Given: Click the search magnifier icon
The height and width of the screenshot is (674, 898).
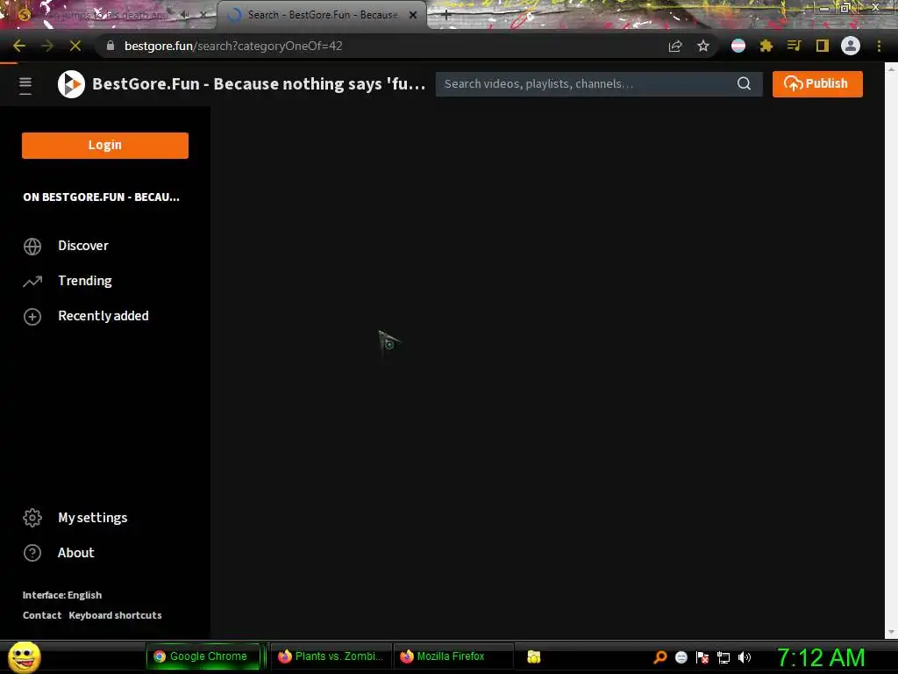Looking at the screenshot, I should coord(744,83).
